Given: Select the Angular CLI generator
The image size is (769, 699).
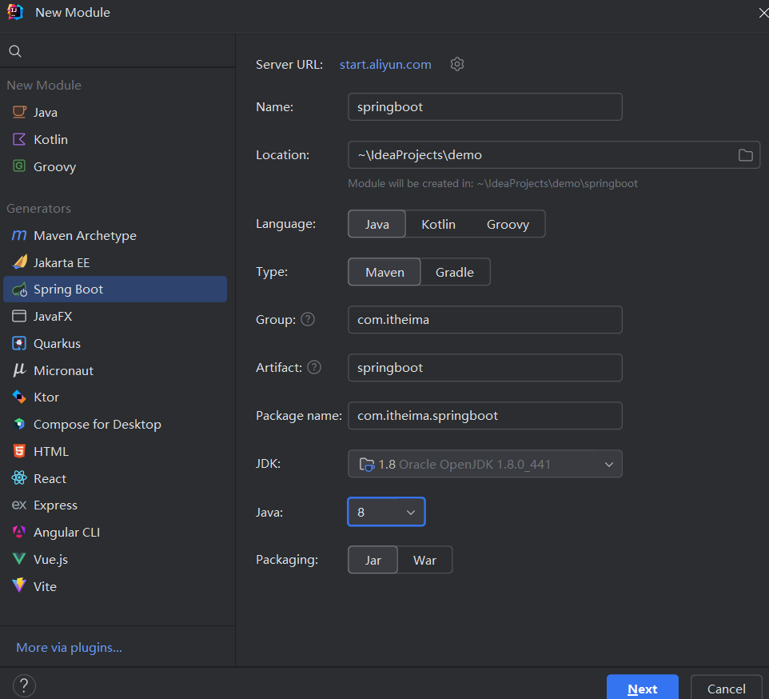Looking at the screenshot, I should coord(115,532).
